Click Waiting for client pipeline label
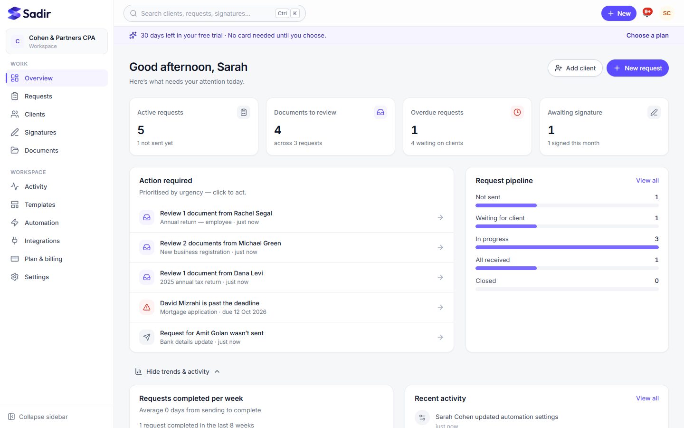Screen dimensions: 684x428 (500, 218)
